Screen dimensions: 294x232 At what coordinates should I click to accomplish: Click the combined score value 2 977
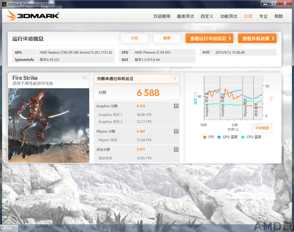coord(141,149)
